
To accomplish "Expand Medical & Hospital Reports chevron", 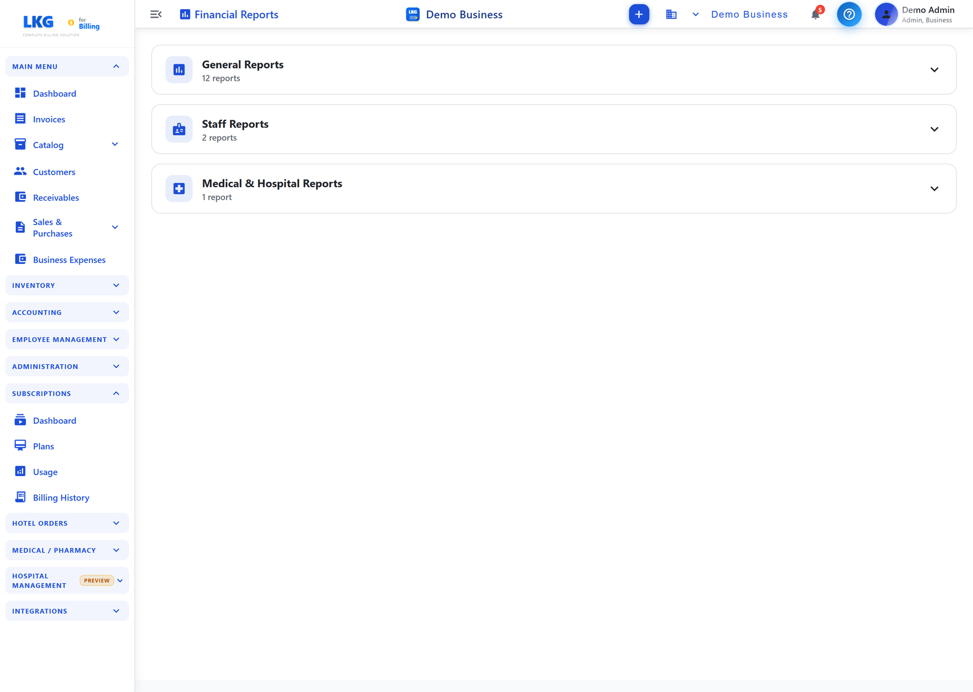I will pos(934,189).
